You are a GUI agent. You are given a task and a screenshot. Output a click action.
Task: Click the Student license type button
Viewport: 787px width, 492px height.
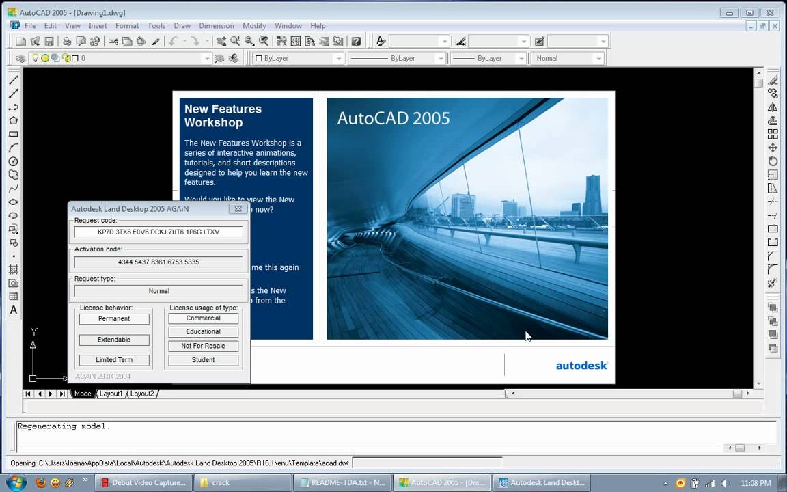coord(204,360)
